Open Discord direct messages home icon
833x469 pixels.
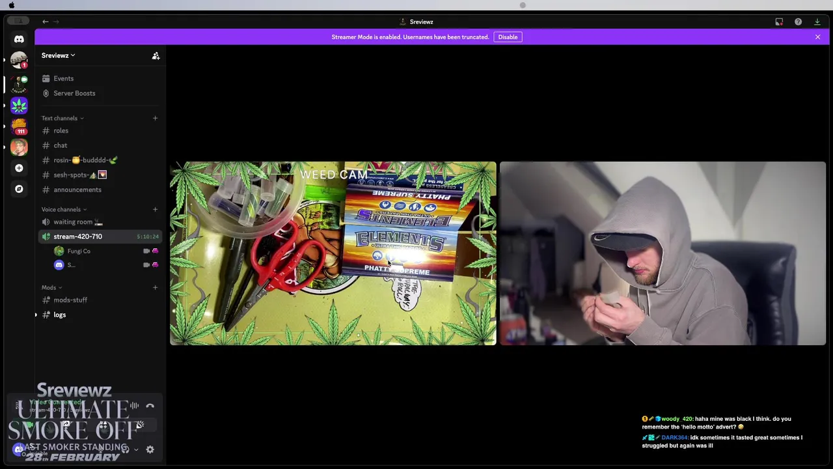19,39
